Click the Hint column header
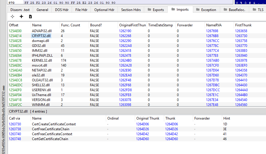Viewport: 266px width, 154px height. (x=244, y=118)
